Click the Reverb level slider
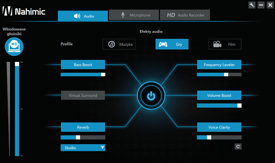The image size is (275, 163). coord(83,137)
